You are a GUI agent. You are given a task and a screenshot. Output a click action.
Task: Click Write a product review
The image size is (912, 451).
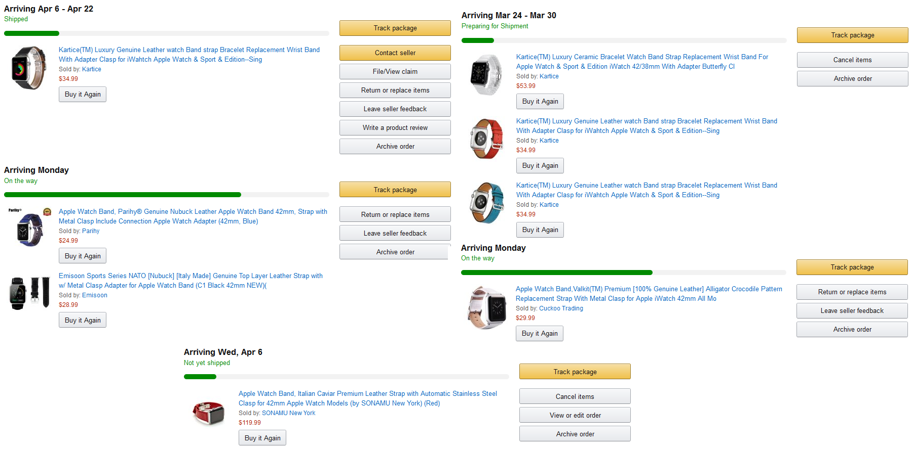(x=395, y=127)
